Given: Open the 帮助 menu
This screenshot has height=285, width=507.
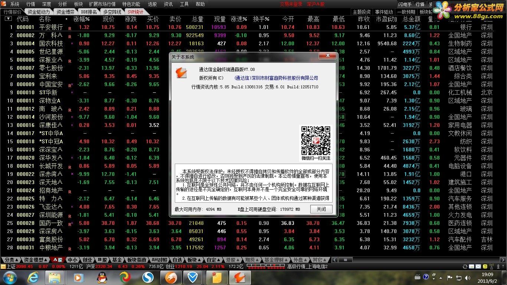Looking at the screenshot, I should 200,4.
